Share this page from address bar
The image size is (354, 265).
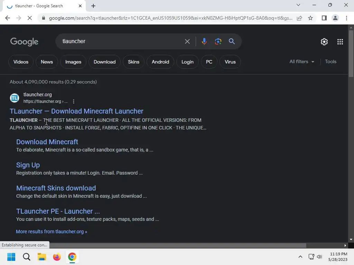click(299, 18)
